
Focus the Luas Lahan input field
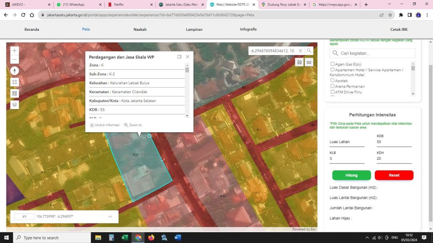point(347,142)
